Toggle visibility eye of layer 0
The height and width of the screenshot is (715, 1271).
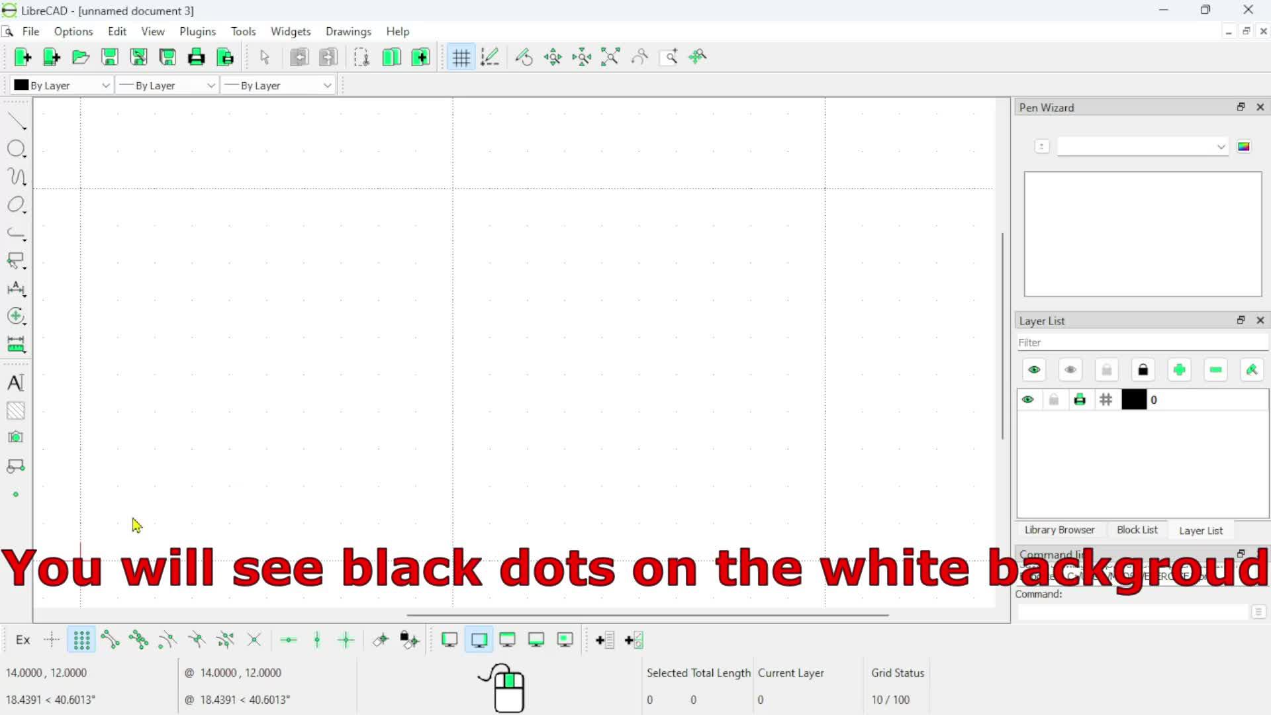coord(1027,400)
